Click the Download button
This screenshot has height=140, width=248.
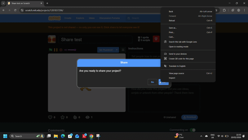[189, 117]
